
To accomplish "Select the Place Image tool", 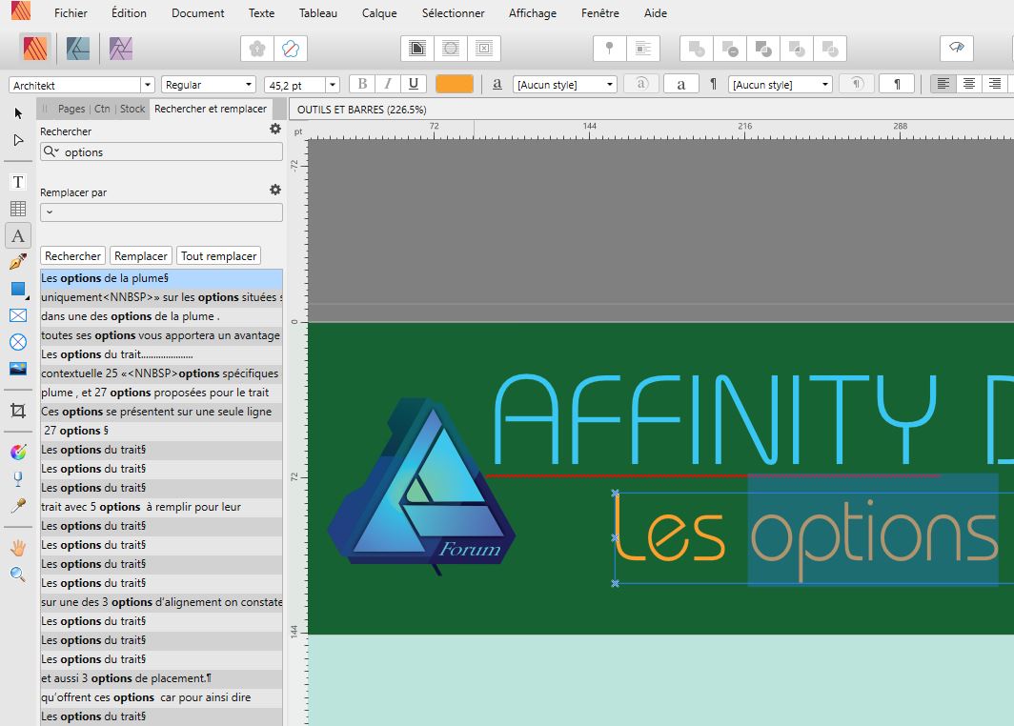I will (18, 369).
